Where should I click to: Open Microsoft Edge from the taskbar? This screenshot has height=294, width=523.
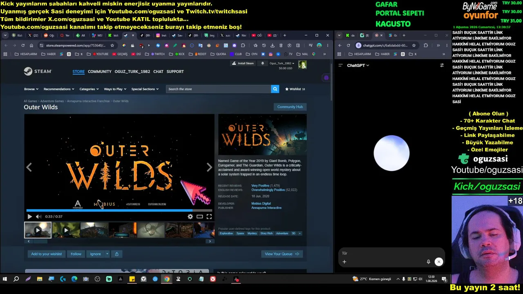click(74, 279)
